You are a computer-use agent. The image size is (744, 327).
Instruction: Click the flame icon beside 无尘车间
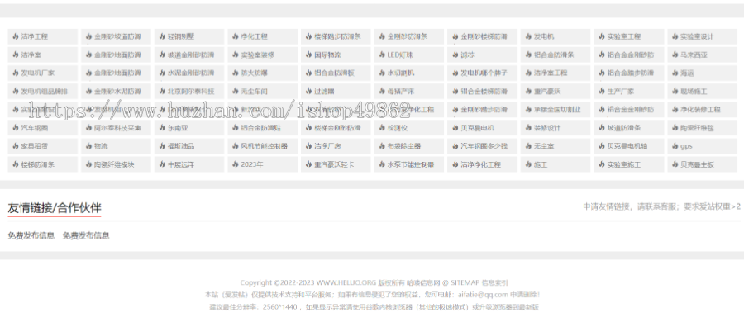(x=236, y=92)
